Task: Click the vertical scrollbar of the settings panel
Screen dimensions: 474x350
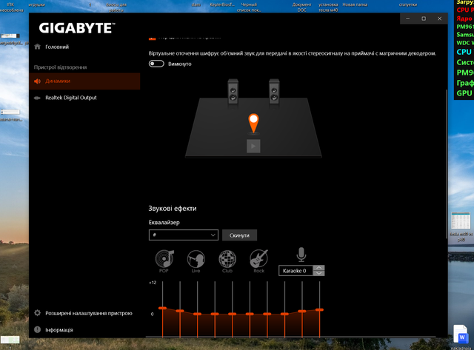Action: click(x=446, y=164)
